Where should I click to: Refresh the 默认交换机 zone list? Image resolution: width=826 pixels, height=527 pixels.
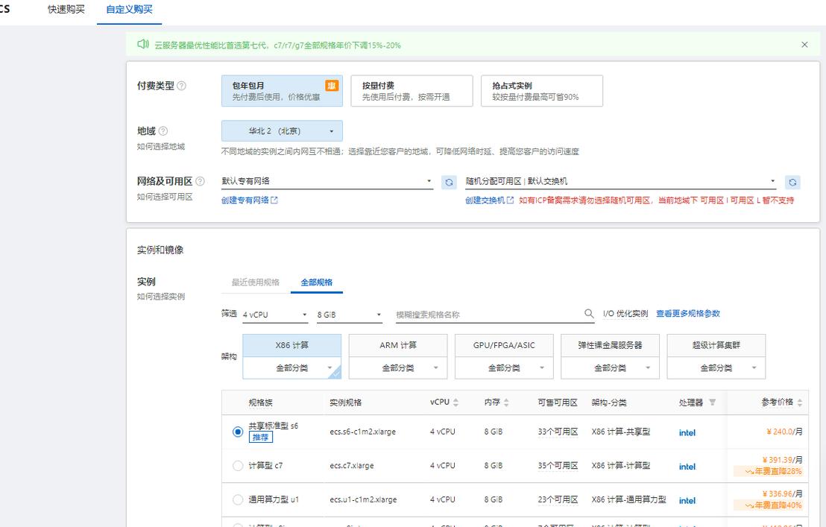click(x=792, y=182)
